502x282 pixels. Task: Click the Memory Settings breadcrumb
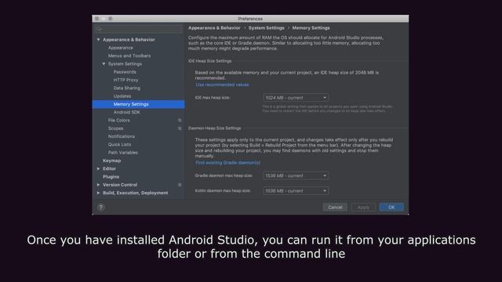tap(311, 28)
